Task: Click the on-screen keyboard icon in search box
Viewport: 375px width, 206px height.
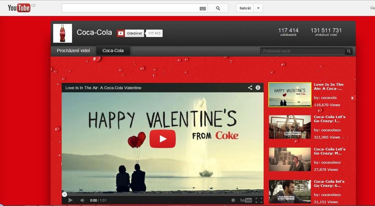Action: (x=203, y=9)
